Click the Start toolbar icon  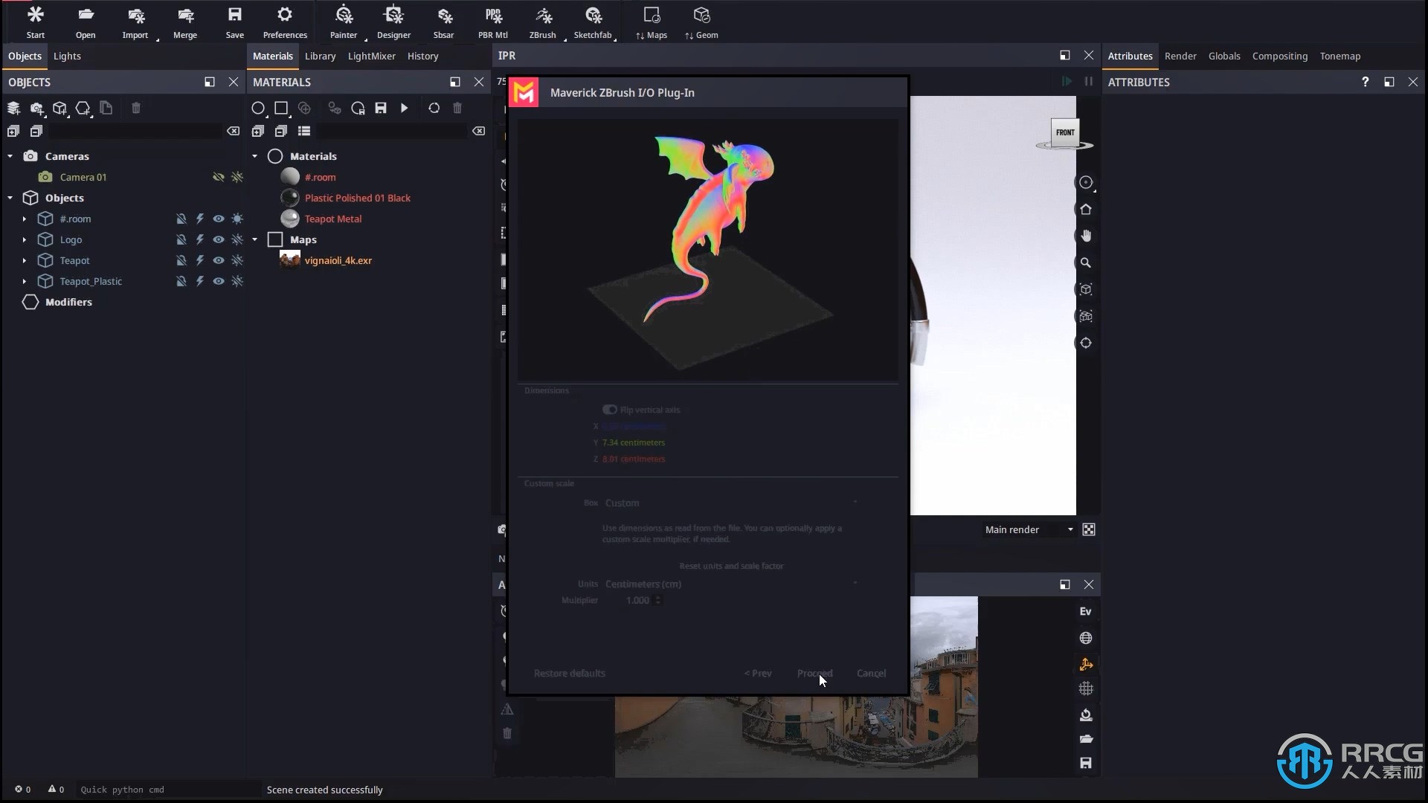click(35, 22)
